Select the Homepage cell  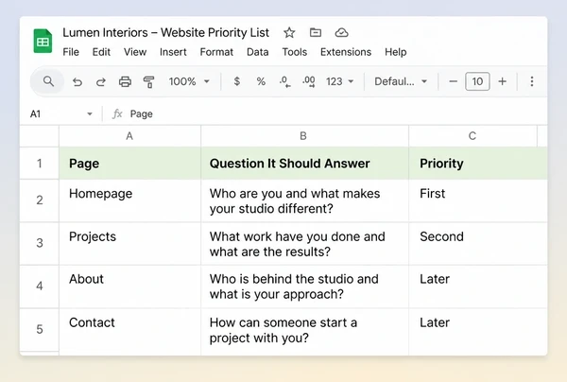click(129, 200)
